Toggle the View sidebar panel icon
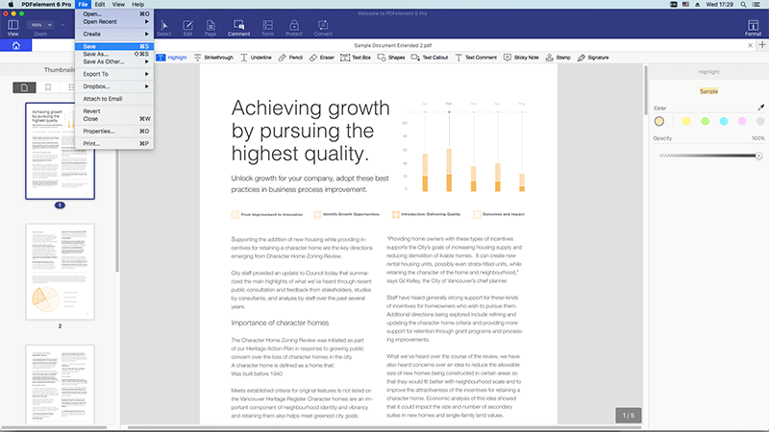 pos(13,28)
